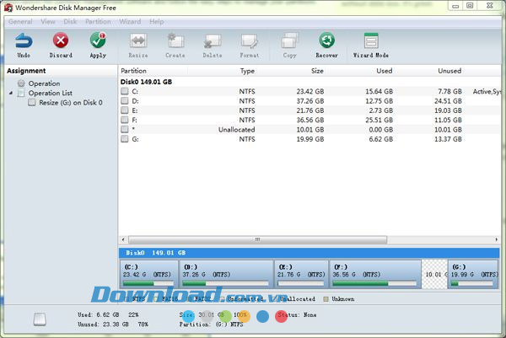The height and width of the screenshot is (338, 506).
Task: Click the 23.42 GB size cell of C:
Action: [310, 92]
